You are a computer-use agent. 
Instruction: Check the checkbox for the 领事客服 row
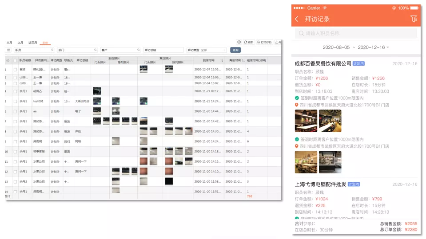(15, 151)
